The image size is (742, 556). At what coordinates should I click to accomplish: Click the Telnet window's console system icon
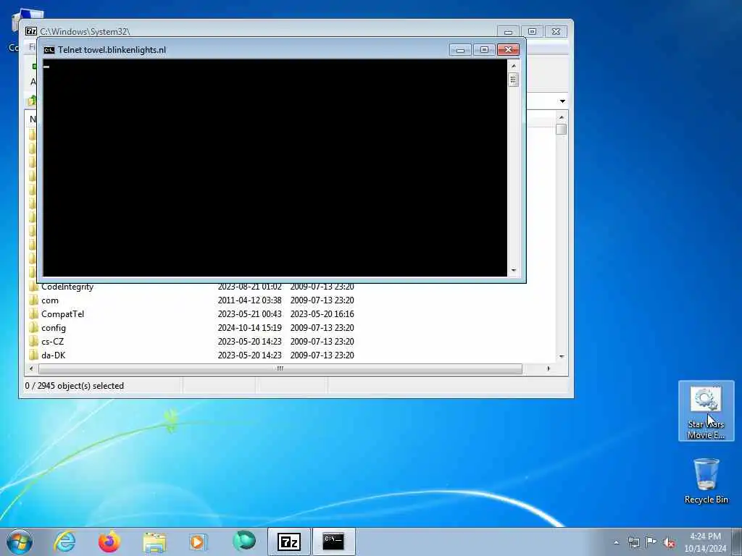coord(49,50)
